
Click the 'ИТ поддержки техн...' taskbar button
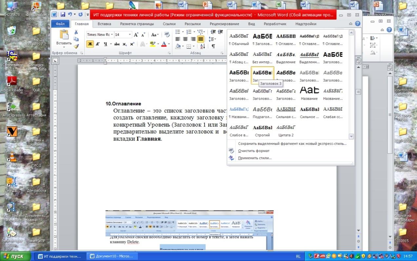pos(60,256)
